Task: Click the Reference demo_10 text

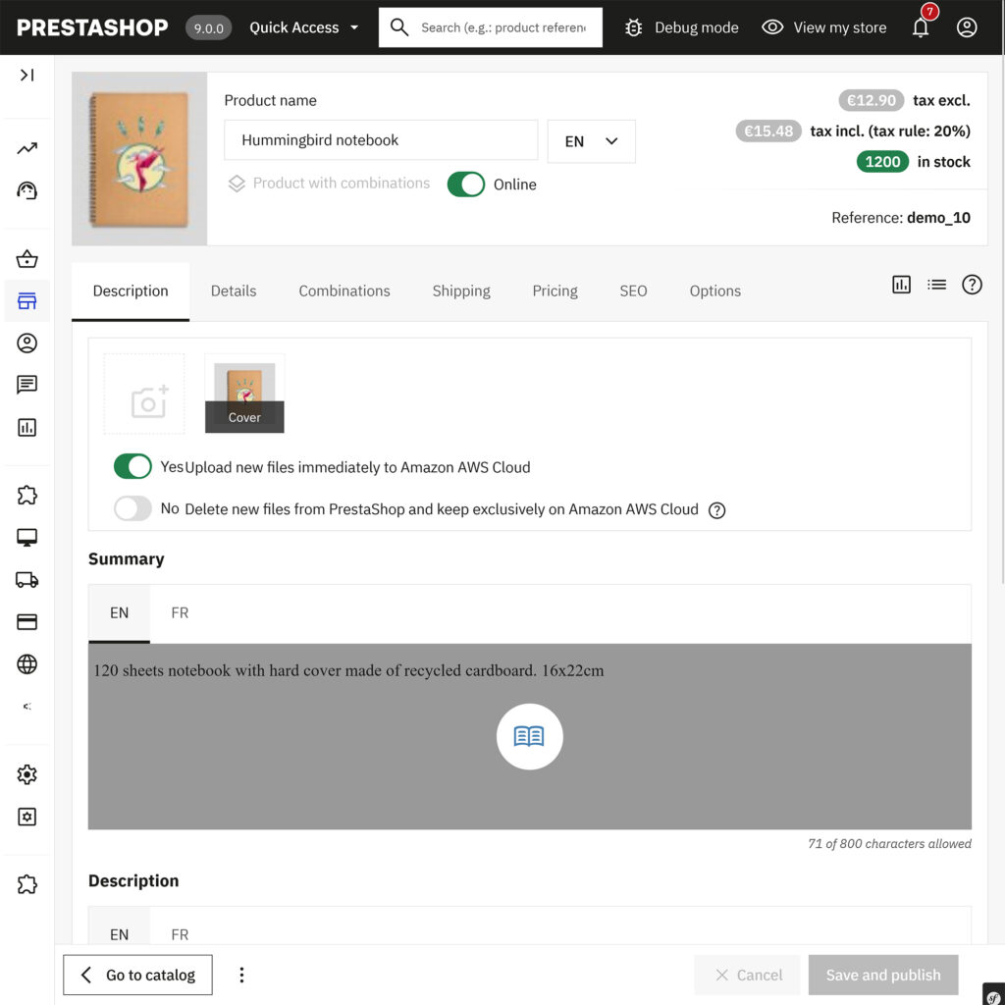Action: [x=901, y=218]
